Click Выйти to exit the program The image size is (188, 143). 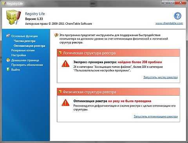[16, 70]
